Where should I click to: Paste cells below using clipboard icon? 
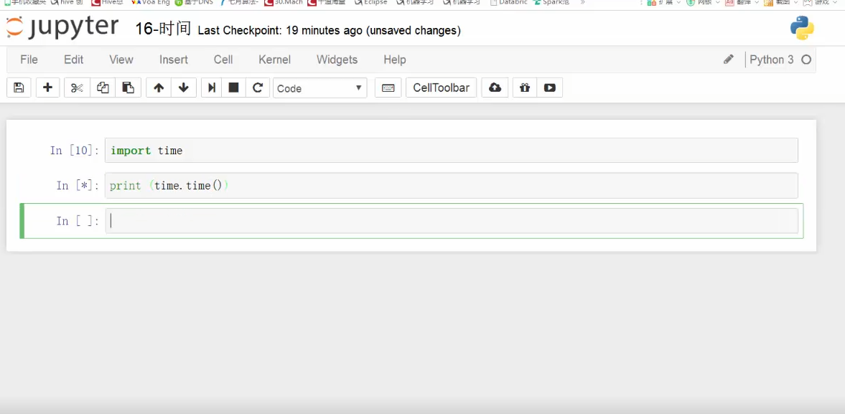(x=128, y=88)
